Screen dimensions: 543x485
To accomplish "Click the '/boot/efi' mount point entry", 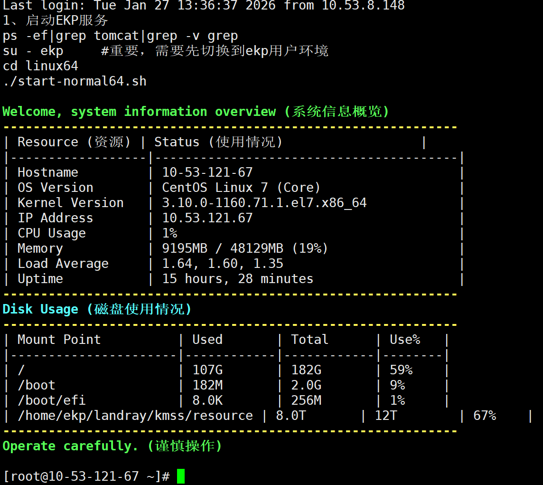I will (52, 400).
